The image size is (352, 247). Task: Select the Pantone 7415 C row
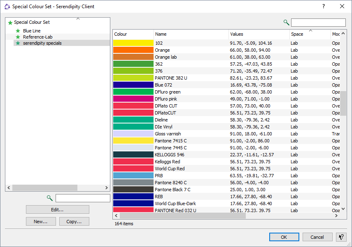click(x=226, y=141)
